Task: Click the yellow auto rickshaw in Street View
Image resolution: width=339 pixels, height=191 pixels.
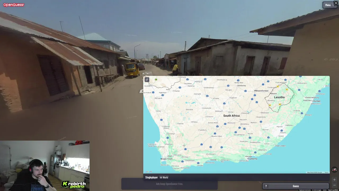Action: pos(132,70)
